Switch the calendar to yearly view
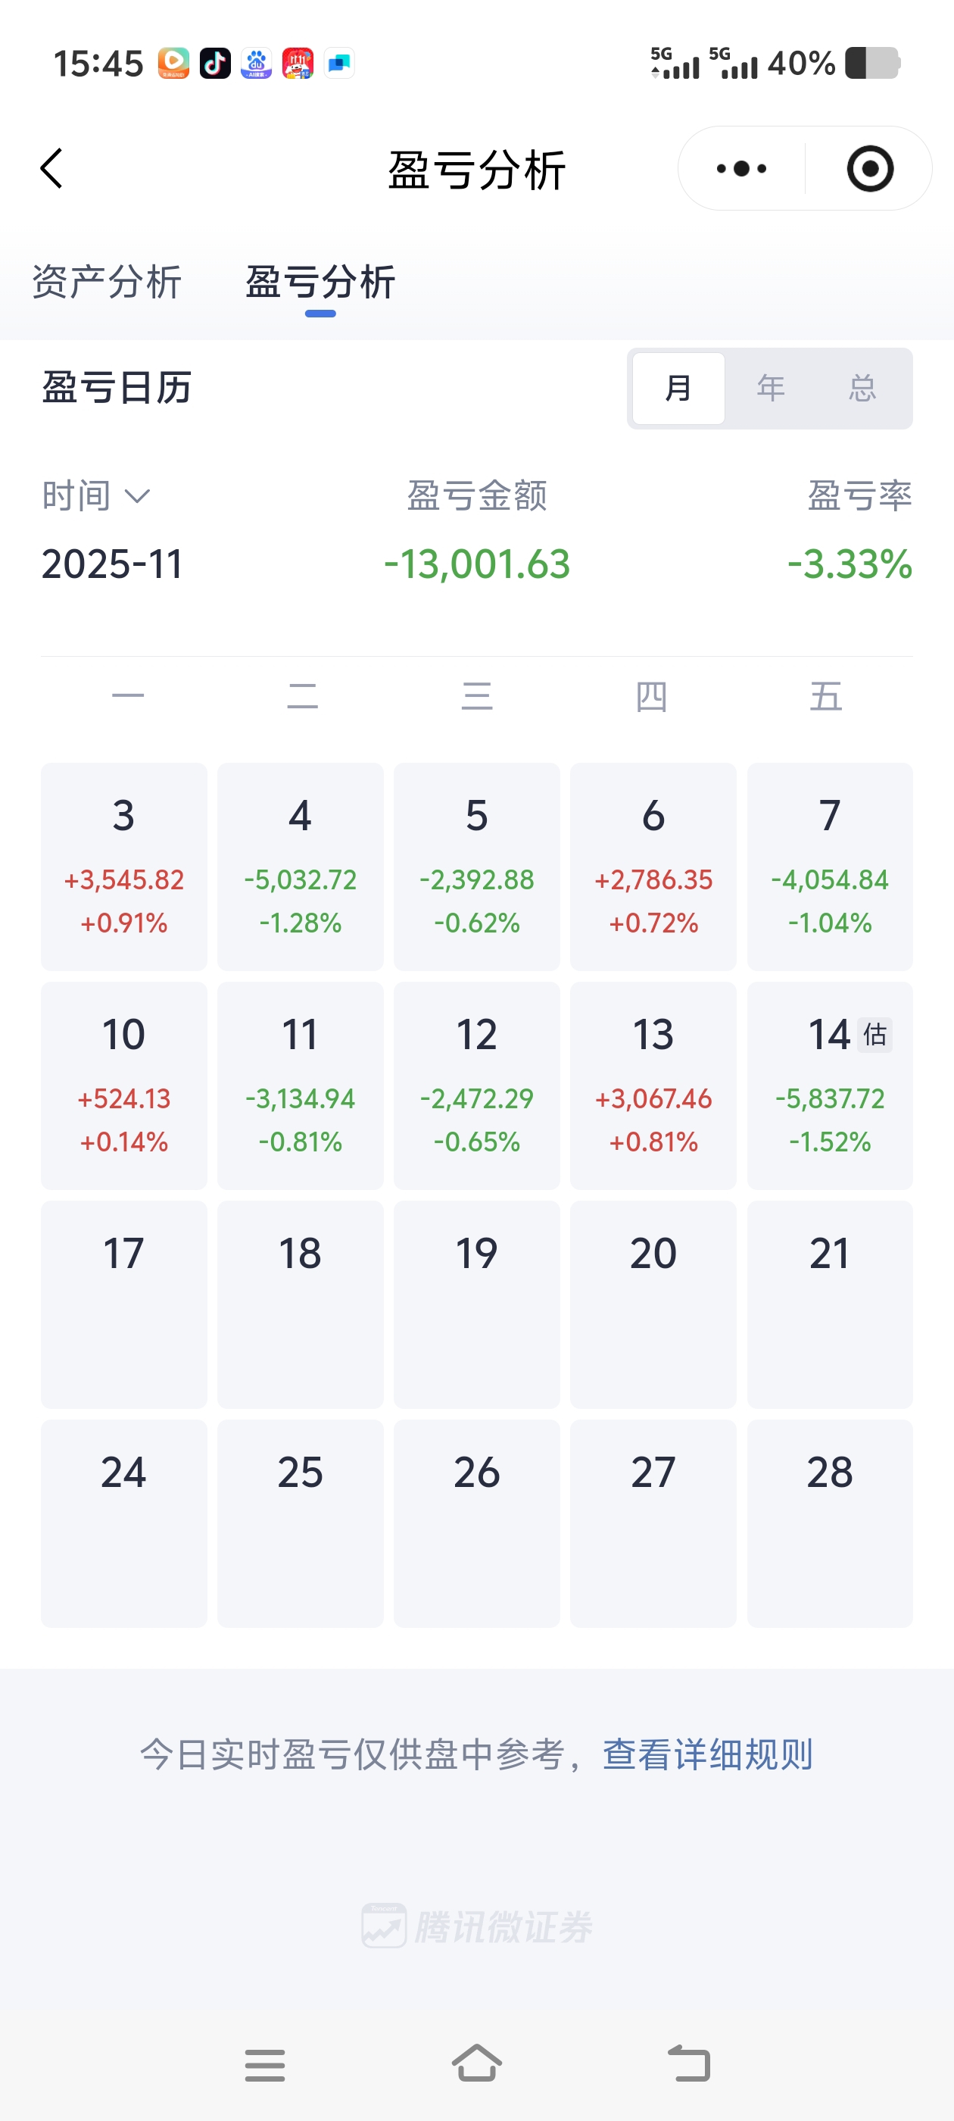The height and width of the screenshot is (2121, 954). [x=771, y=388]
